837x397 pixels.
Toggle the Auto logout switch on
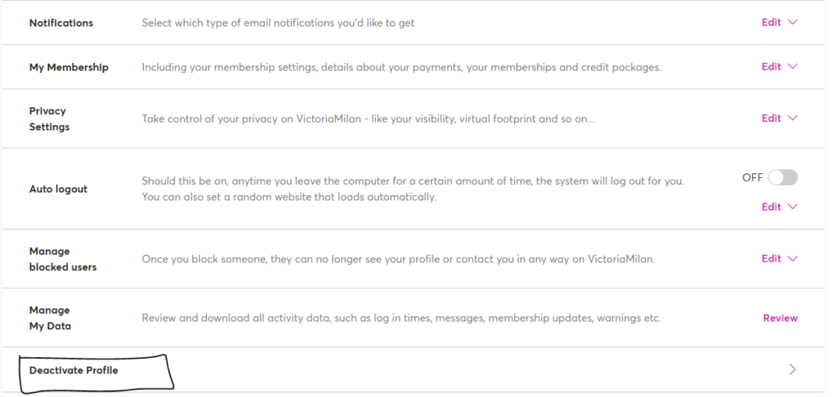[x=782, y=178]
